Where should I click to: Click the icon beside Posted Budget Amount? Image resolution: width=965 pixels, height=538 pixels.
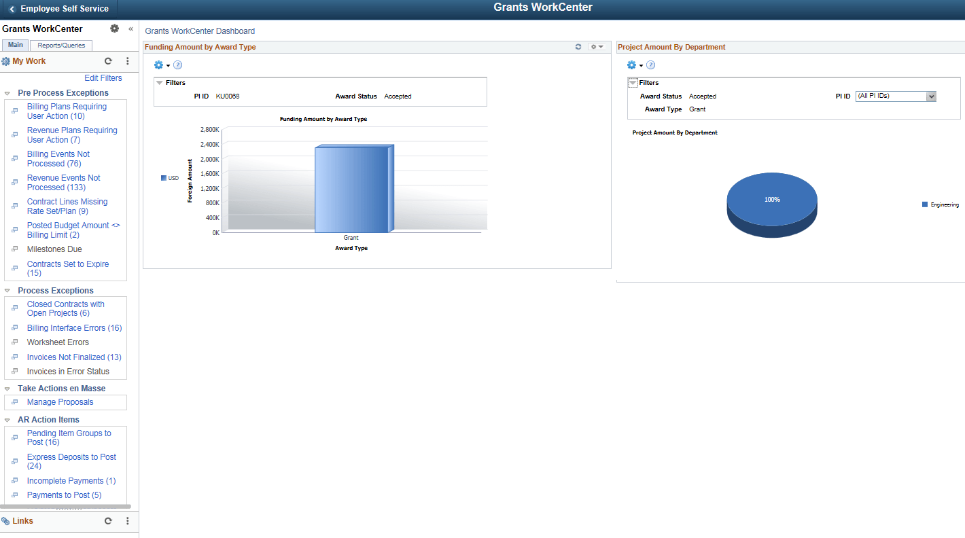[x=14, y=230]
